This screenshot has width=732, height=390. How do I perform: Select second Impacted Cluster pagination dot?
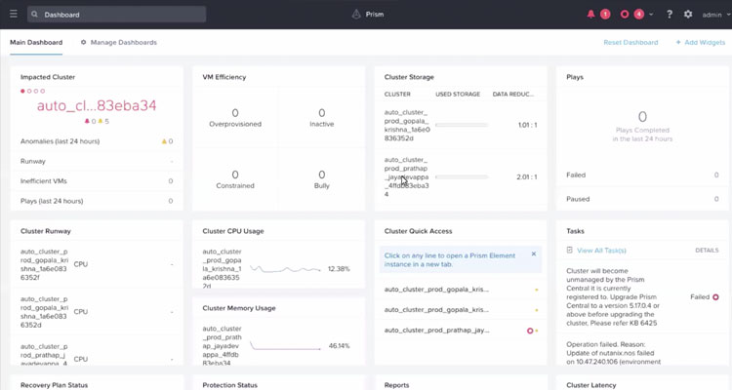29,91
